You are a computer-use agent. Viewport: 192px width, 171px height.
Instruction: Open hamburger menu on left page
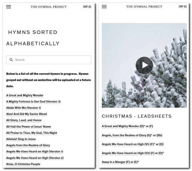click(x=9, y=7)
